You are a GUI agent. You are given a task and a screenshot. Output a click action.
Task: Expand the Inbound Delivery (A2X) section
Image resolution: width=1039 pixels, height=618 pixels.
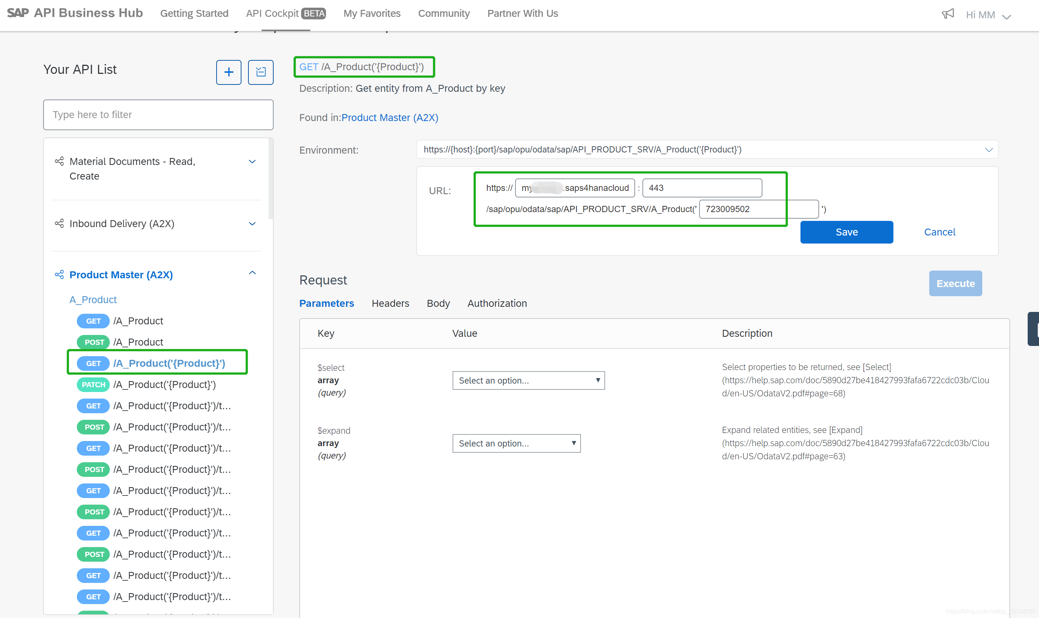[252, 224]
